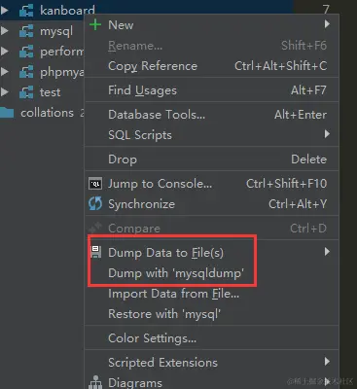This screenshot has height=389, width=357.
Task: Expand the mysql schema node
Action: pyautogui.click(x=4, y=31)
